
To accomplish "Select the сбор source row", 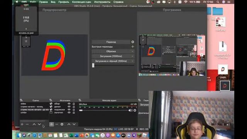I will point(63,104).
